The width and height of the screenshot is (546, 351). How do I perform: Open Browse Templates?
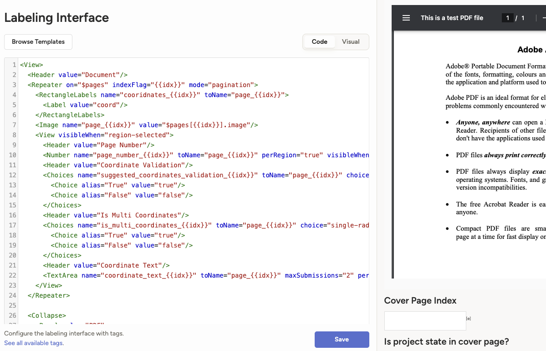pyautogui.click(x=38, y=41)
